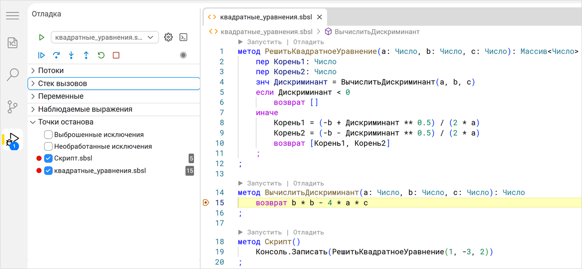This screenshot has width=582, height=269.
Task: Open launch configuration gear settings
Action: point(168,37)
